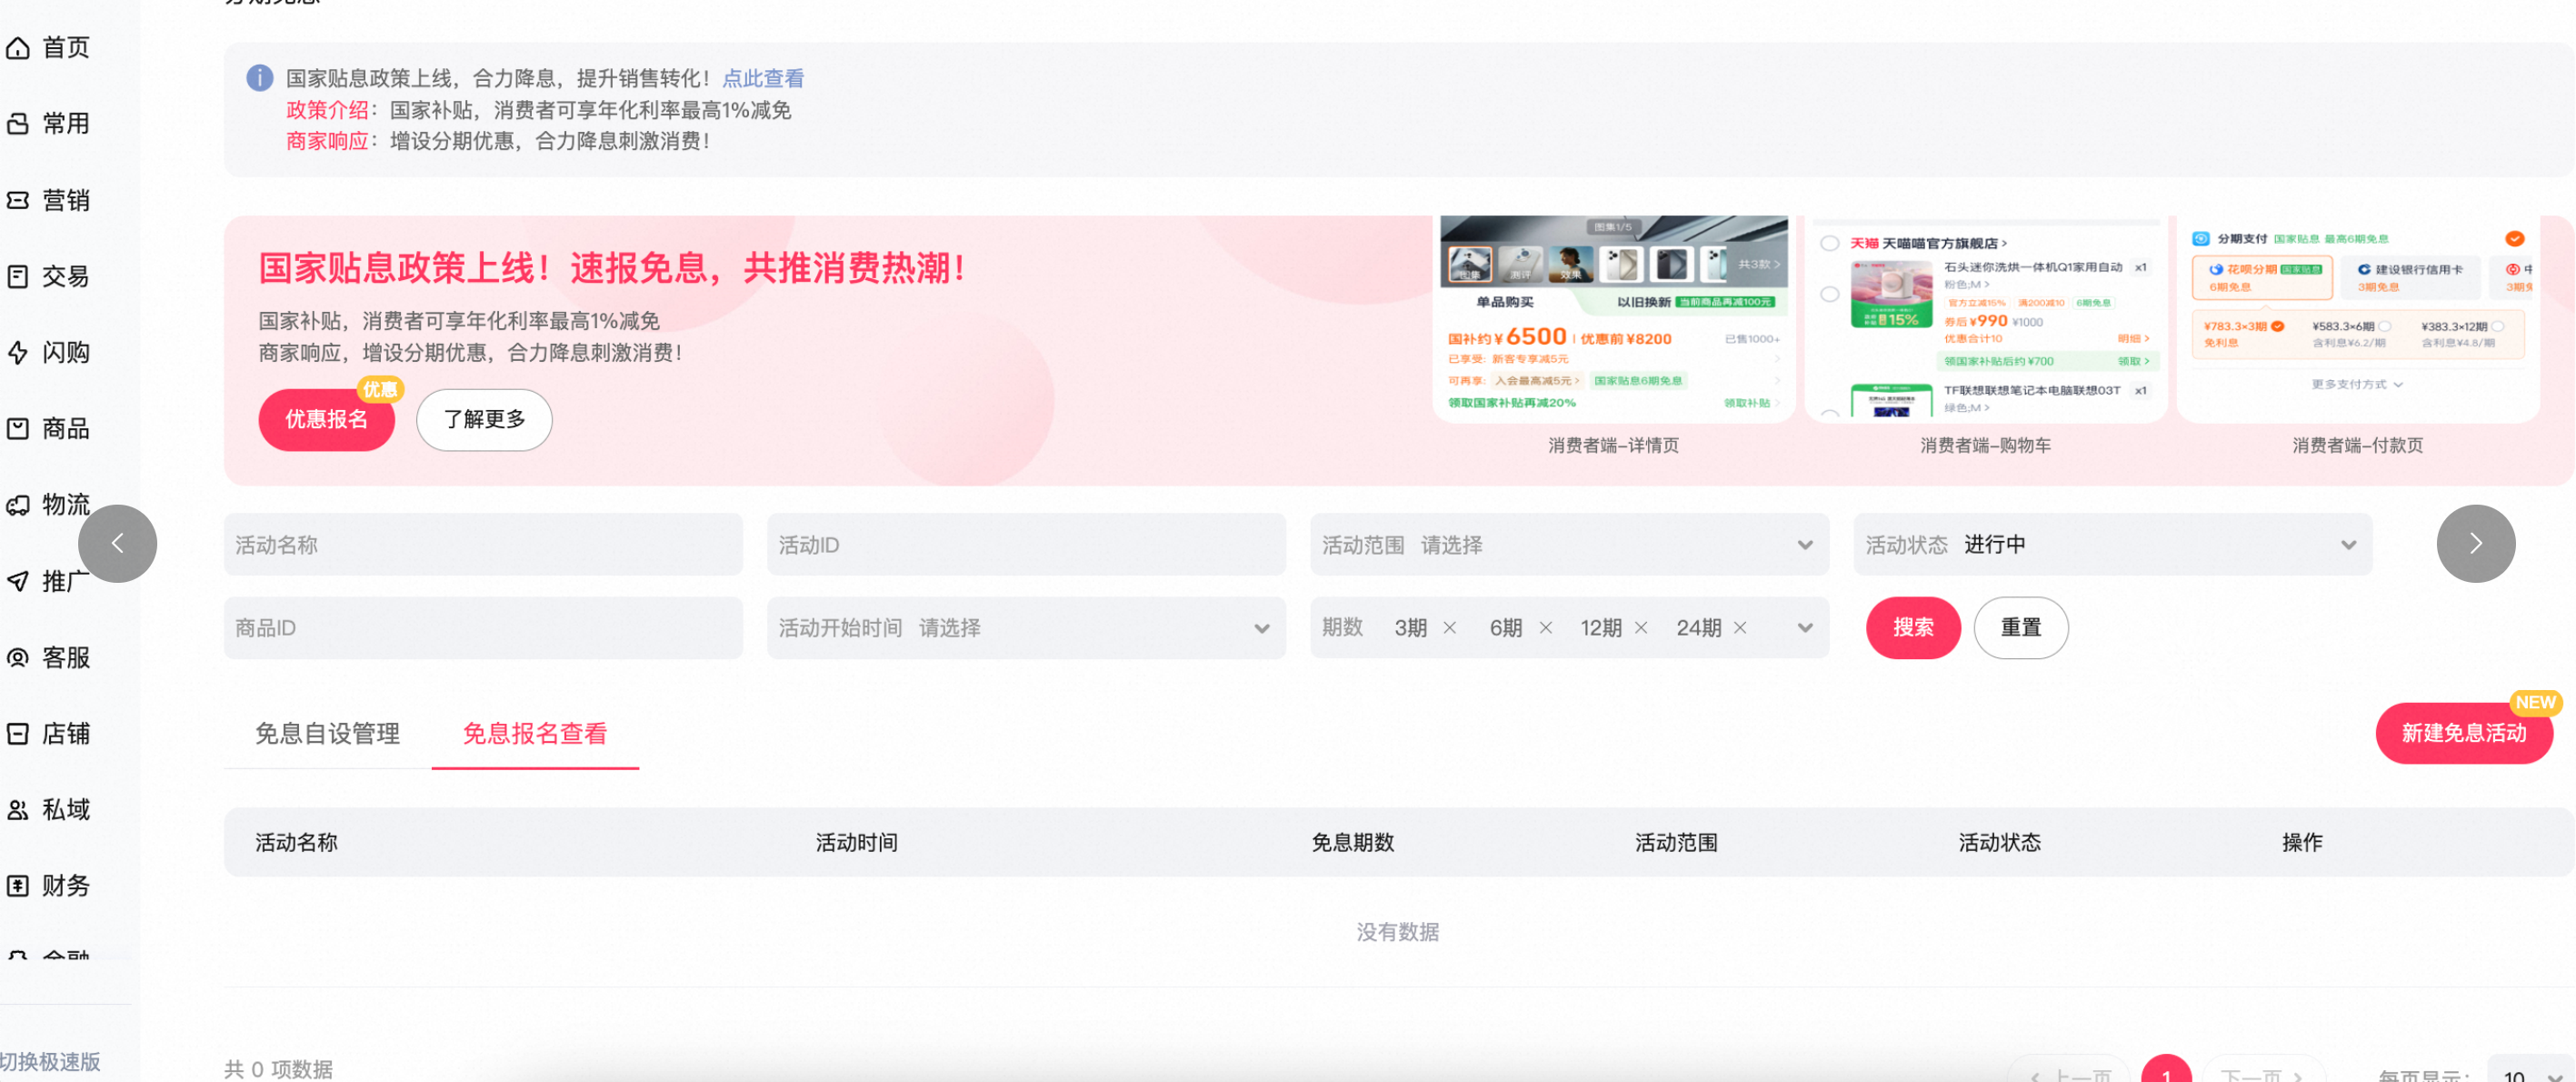The width and height of the screenshot is (2576, 1082).
Task: Click the 免息期数 column header
Action: click(1352, 843)
